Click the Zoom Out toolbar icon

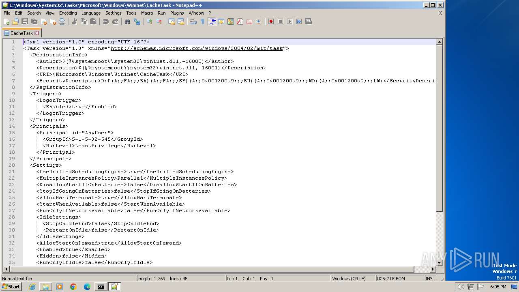[159, 21]
